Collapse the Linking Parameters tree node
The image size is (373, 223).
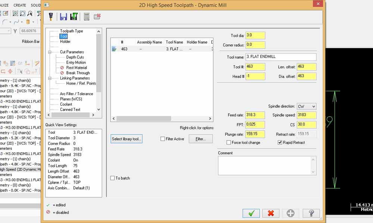point(50,78)
